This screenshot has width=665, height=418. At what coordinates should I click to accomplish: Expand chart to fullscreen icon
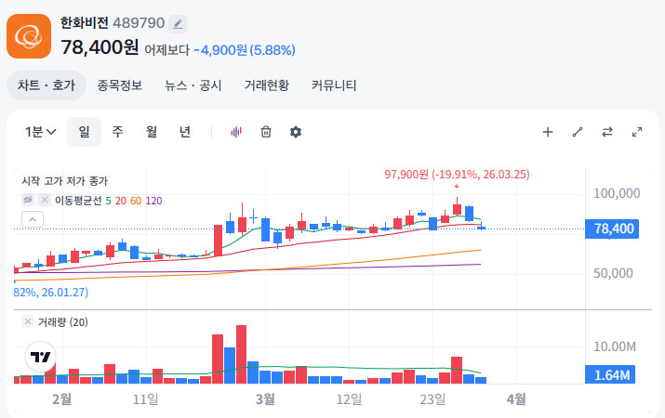[x=636, y=132]
